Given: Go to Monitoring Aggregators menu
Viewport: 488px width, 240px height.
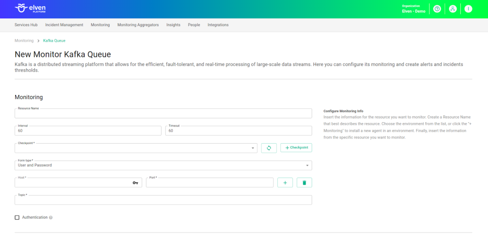Looking at the screenshot, I should (x=138, y=25).
